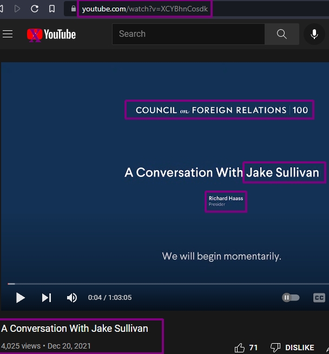Screen dimensions: 329x354
Task: Click the 71 likes count
Action: tap(253, 348)
